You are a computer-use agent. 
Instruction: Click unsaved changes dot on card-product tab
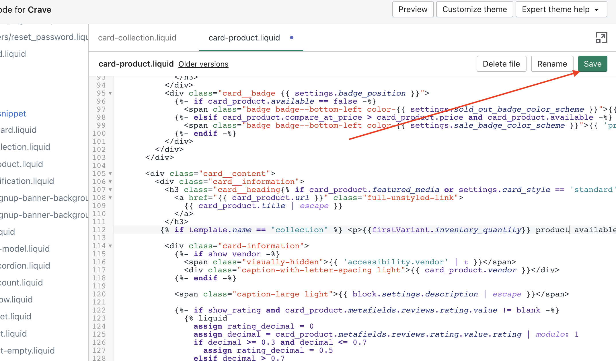click(x=292, y=38)
